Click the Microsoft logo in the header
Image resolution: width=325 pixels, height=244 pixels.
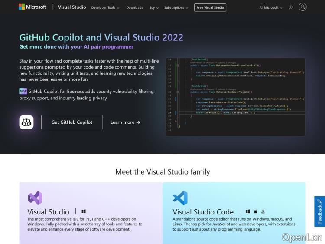tap(32, 7)
